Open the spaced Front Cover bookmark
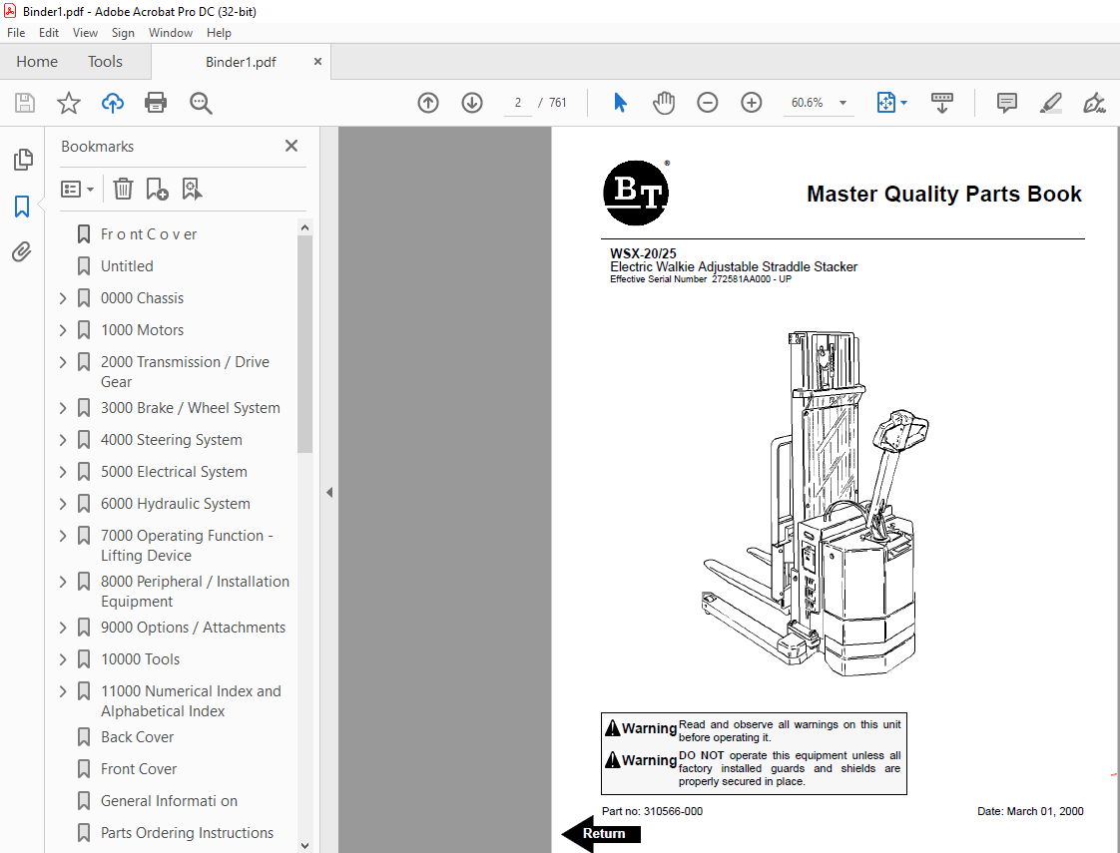The image size is (1120, 853). point(149,234)
